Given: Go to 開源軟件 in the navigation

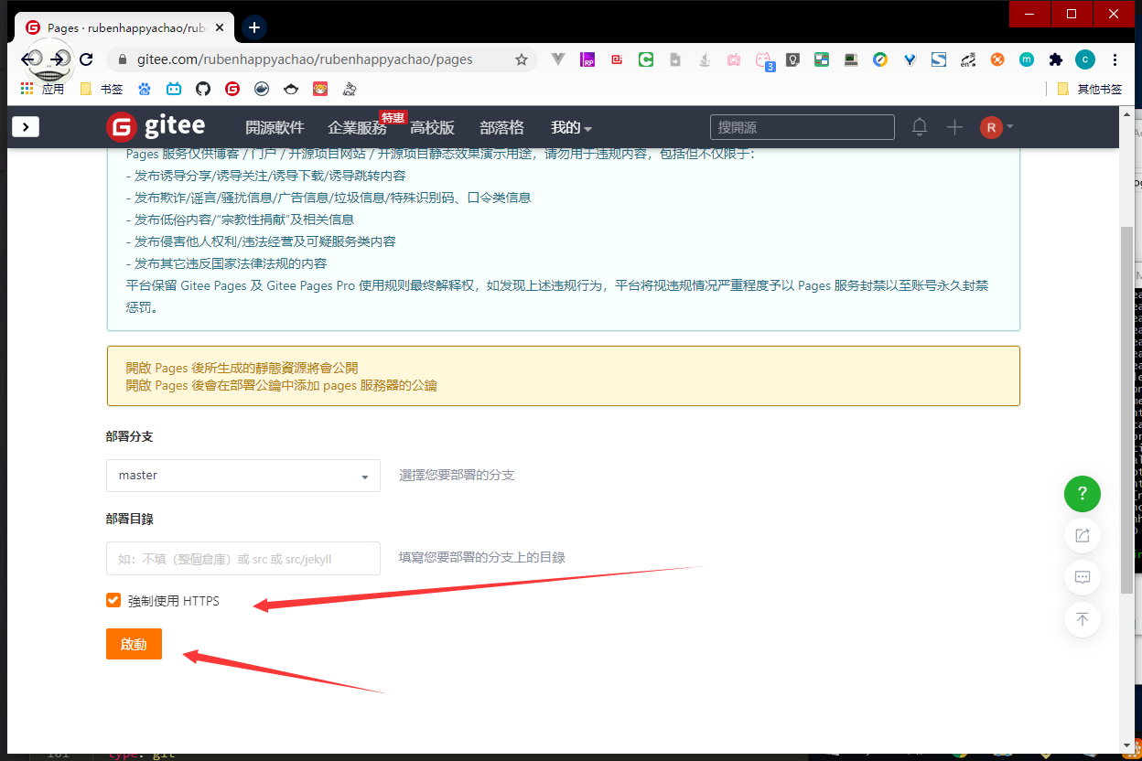Looking at the screenshot, I should click(275, 128).
